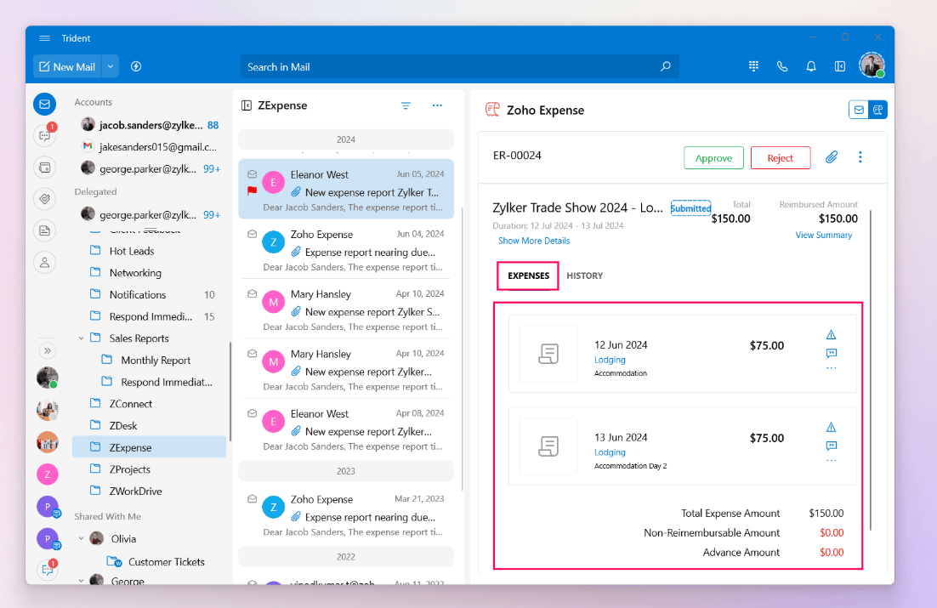Click the expense panel vertical scrollbar
The image size is (937, 608).
coord(871,371)
